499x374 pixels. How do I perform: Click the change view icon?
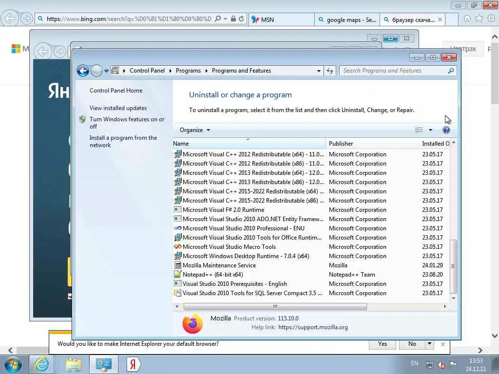pyautogui.click(x=419, y=130)
